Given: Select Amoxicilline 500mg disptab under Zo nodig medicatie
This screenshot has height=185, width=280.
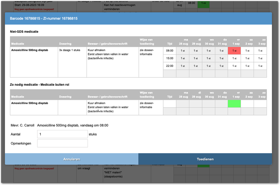Looking at the screenshot, I should click(x=30, y=103).
